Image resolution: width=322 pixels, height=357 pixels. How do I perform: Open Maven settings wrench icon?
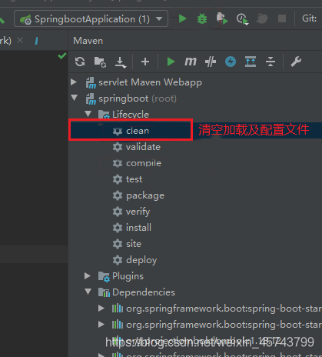[x=296, y=62]
